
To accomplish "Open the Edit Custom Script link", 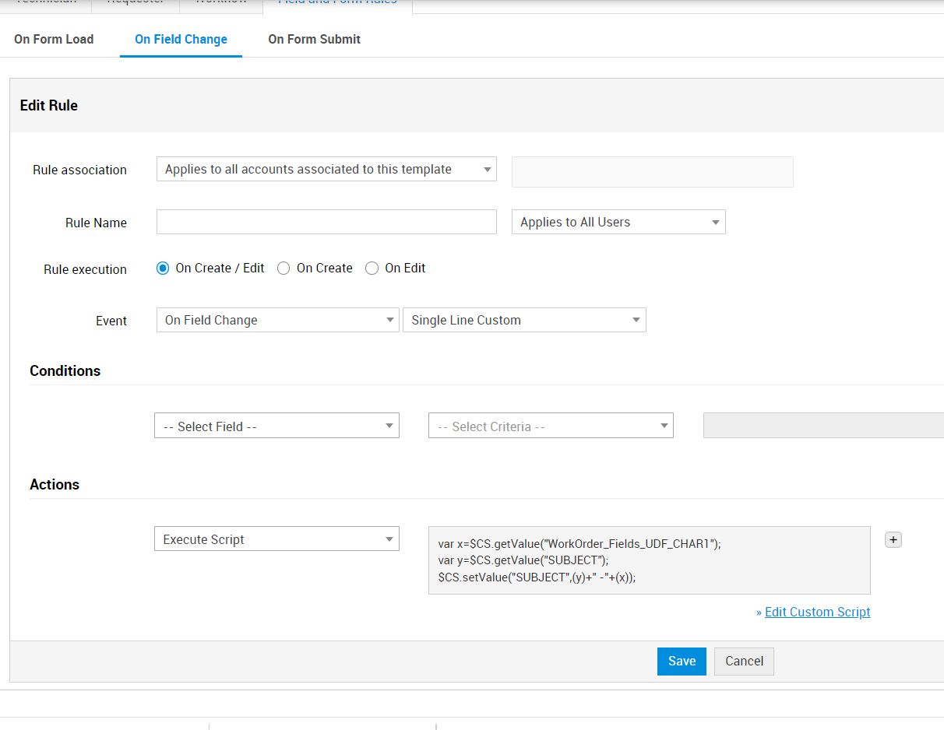I will point(817,612).
